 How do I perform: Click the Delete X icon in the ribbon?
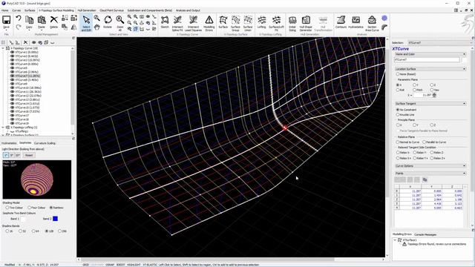[x=54, y=20]
